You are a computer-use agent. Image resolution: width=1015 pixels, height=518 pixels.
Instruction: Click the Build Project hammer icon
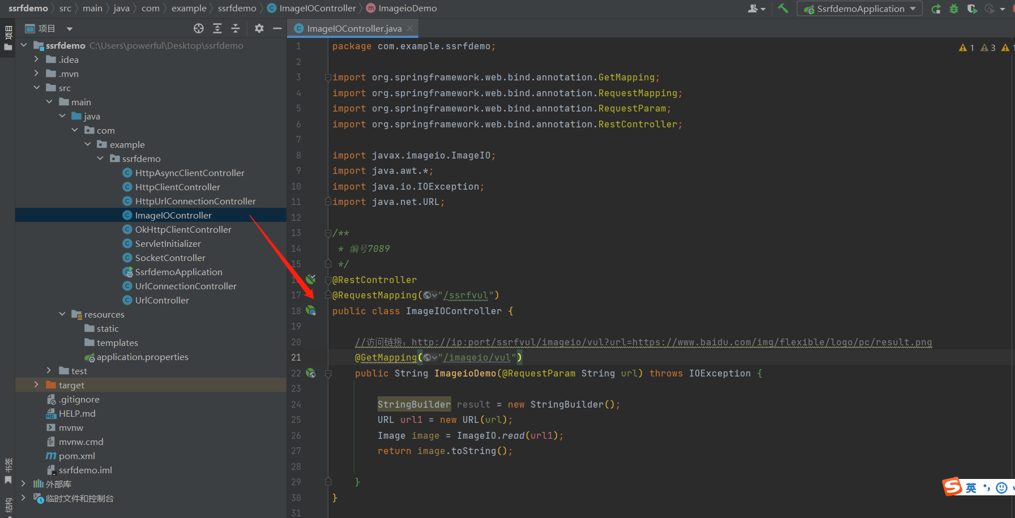tap(783, 8)
